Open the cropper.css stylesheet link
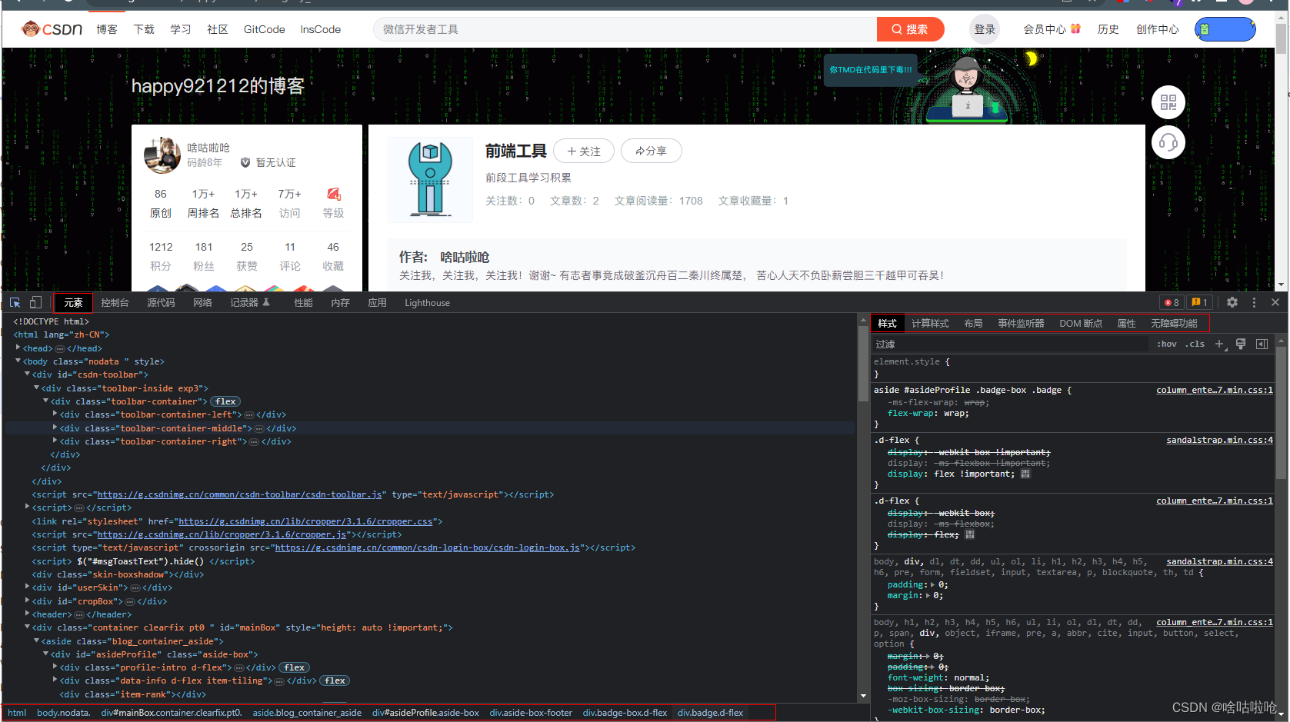This screenshot has height=722, width=1290. pyautogui.click(x=306, y=521)
